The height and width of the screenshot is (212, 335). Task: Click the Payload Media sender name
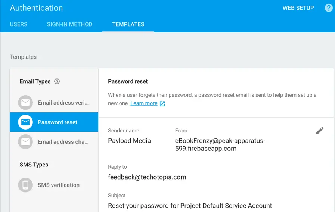129,141
